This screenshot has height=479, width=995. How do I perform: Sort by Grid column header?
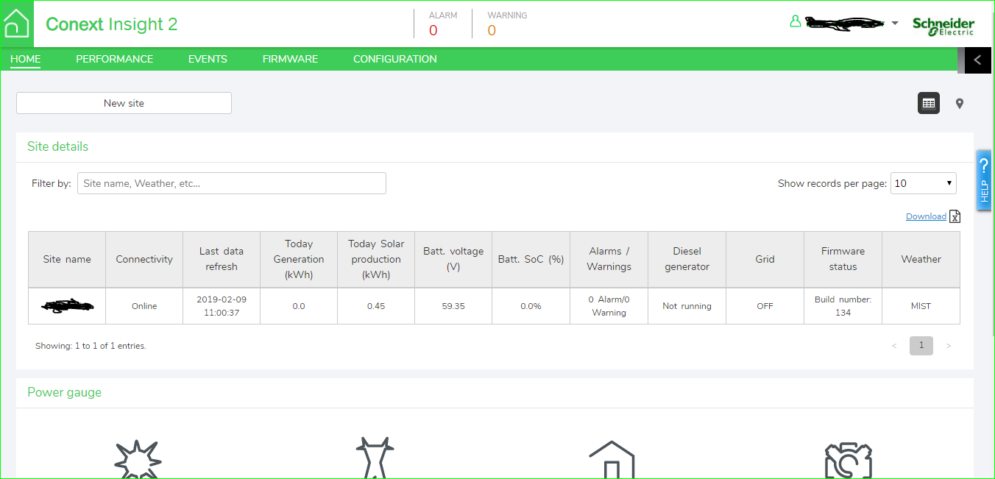pos(765,259)
